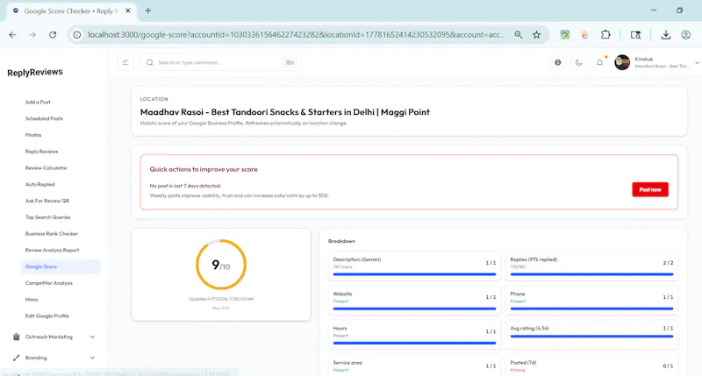Open Competitor Analysis
This screenshot has width=702, height=376.
(49, 283)
